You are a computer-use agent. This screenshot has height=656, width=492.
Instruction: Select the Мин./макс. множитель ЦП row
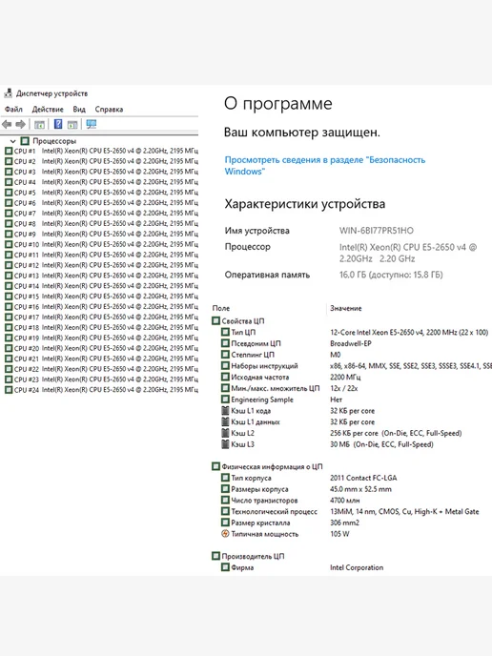pyautogui.click(x=290, y=388)
